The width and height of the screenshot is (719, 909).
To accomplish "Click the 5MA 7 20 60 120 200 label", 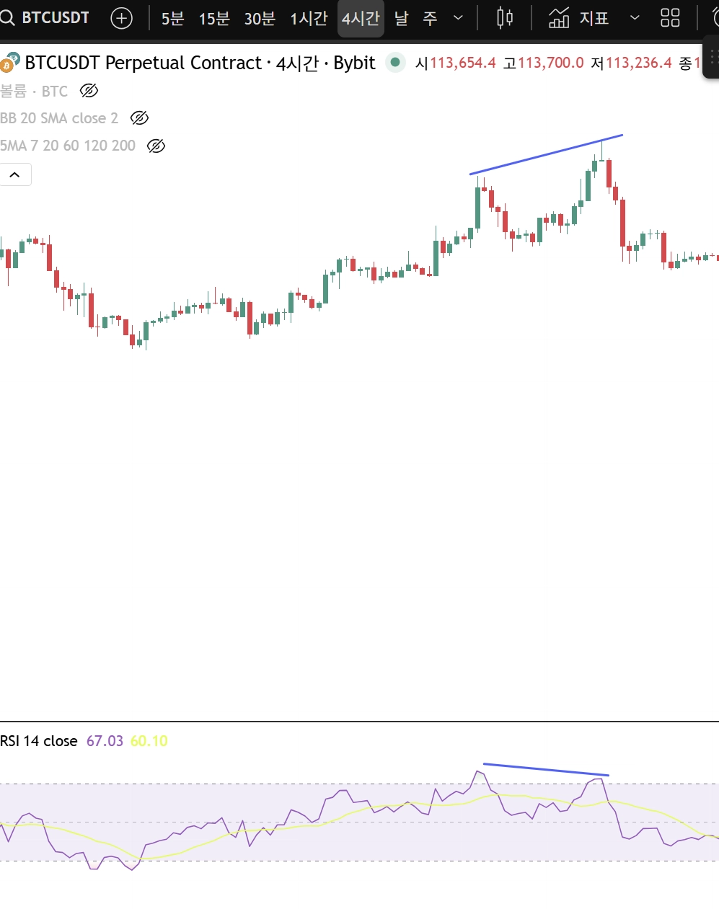I will click(x=68, y=146).
